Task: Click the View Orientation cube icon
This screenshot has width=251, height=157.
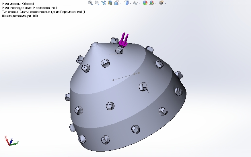Action: click(x=117, y=3)
